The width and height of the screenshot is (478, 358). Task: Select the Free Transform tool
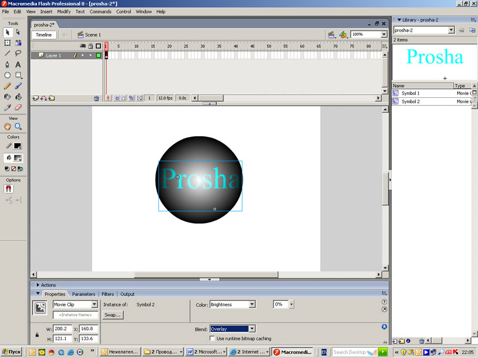pyautogui.click(x=7, y=43)
